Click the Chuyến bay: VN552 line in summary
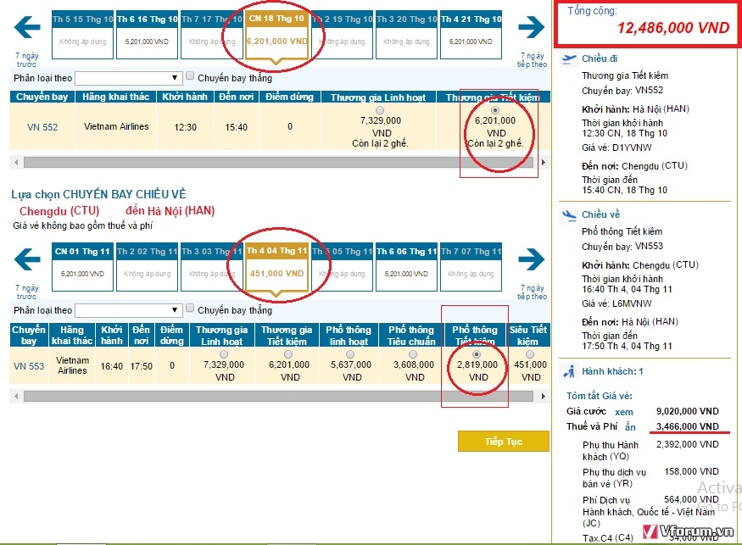Screen dimensions: 742x545 [622, 91]
